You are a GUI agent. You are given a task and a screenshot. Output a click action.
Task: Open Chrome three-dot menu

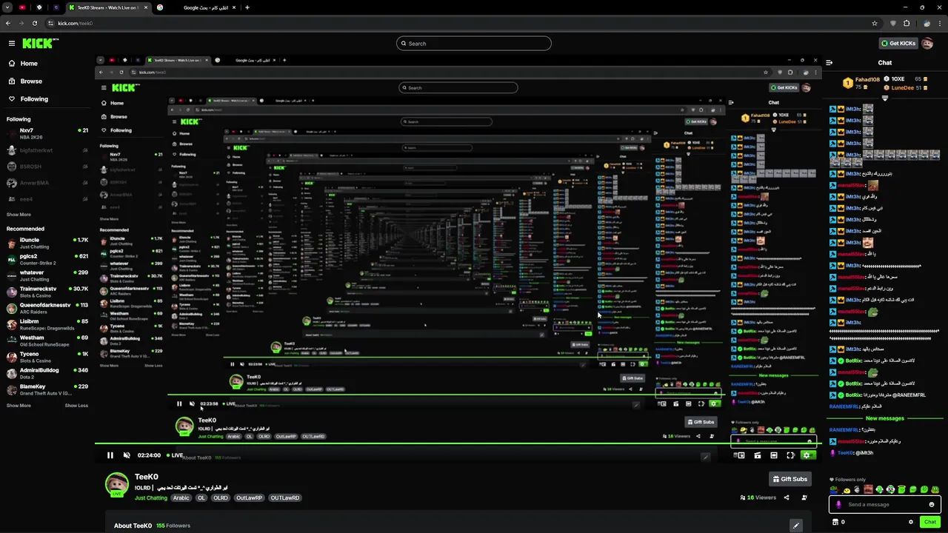point(940,23)
